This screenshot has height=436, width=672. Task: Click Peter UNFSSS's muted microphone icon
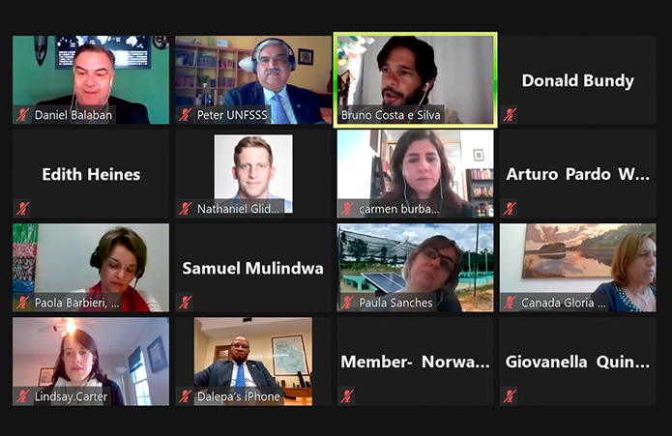[x=185, y=115]
